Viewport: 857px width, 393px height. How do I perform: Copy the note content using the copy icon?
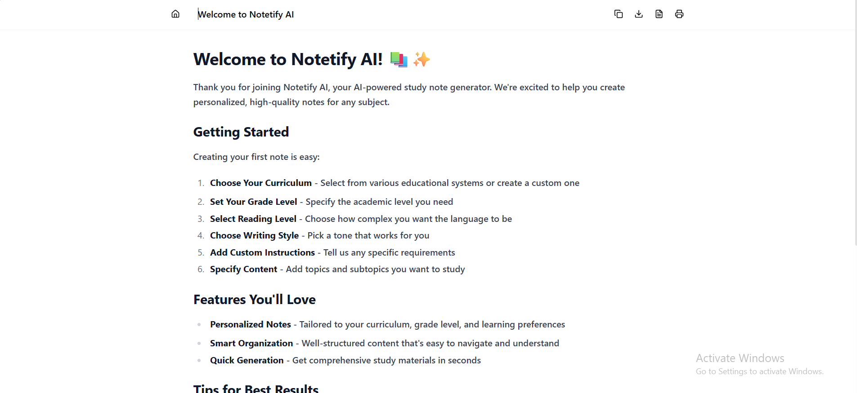pos(618,14)
